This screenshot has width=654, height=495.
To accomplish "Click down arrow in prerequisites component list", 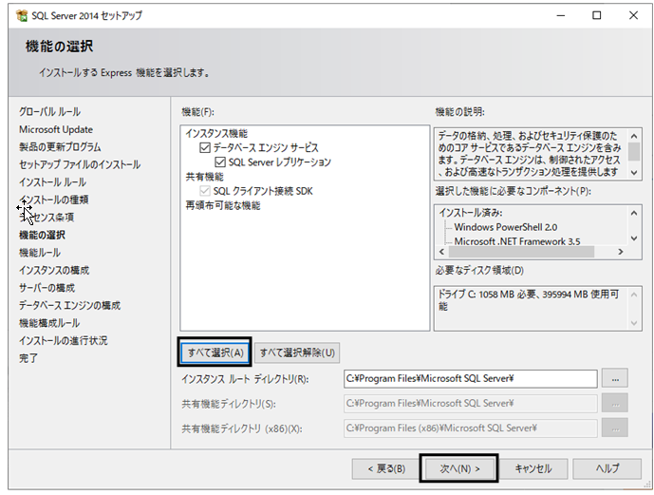I will [x=634, y=238].
